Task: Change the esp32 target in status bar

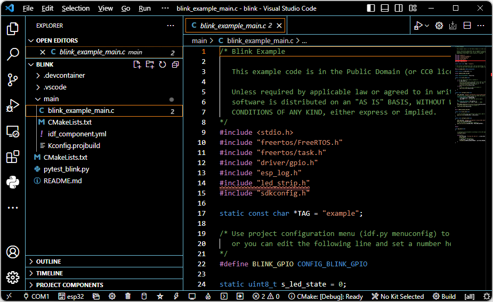Action: 71,296
